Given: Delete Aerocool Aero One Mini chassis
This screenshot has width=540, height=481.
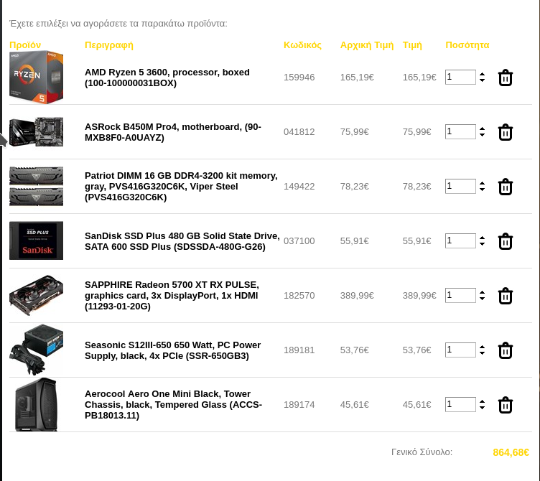Looking at the screenshot, I should point(506,405).
